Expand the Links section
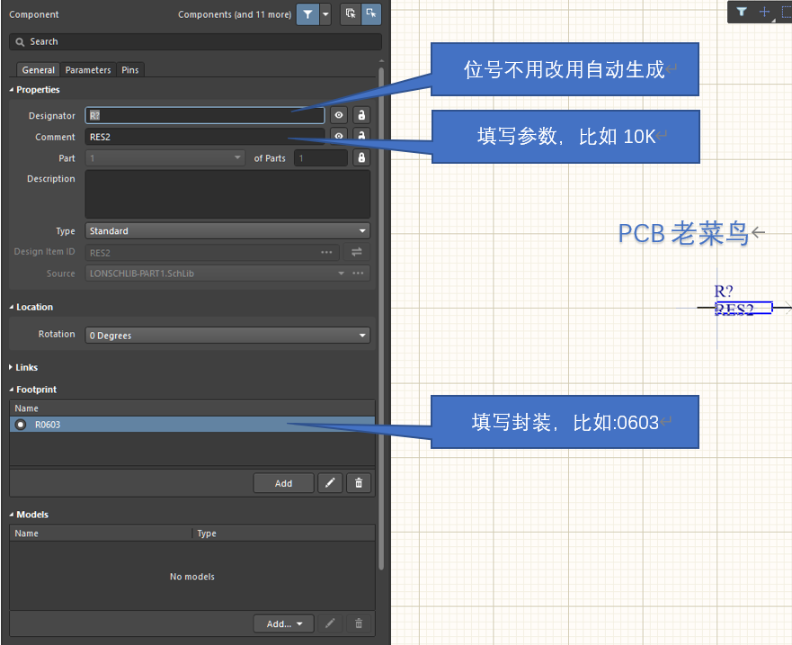This screenshot has width=792, height=645. [26, 367]
